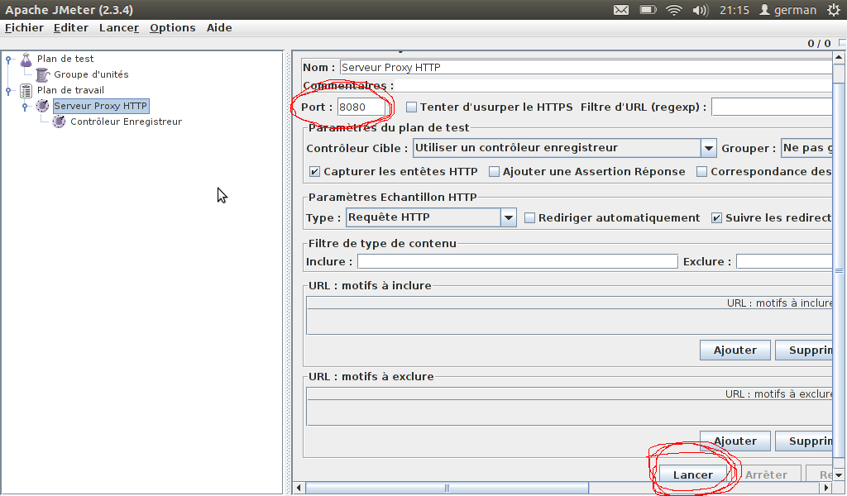Image resolution: width=847 pixels, height=496 pixels.
Task: Enable Rediriger automatiquement checkbox
Action: pos(530,218)
